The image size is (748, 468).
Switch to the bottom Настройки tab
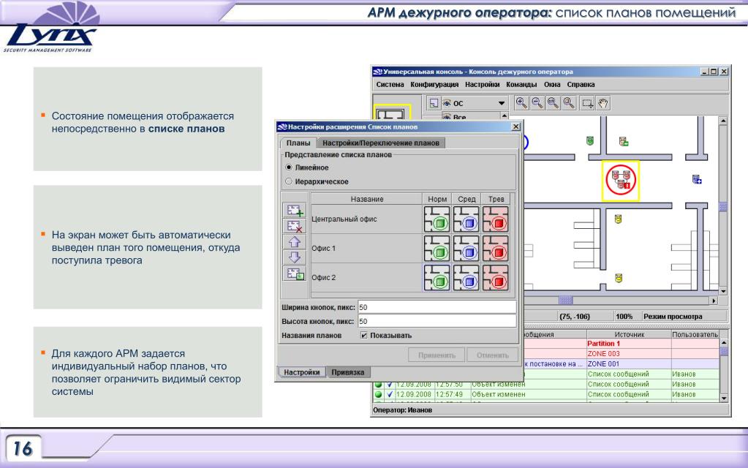click(301, 372)
